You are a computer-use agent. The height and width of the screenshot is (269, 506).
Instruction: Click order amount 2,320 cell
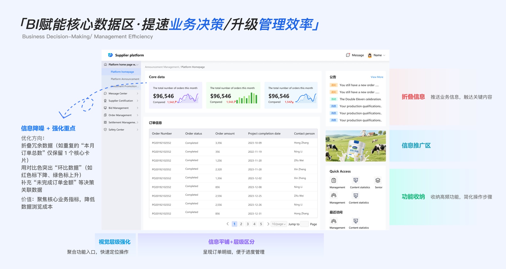pyautogui.click(x=218, y=169)
